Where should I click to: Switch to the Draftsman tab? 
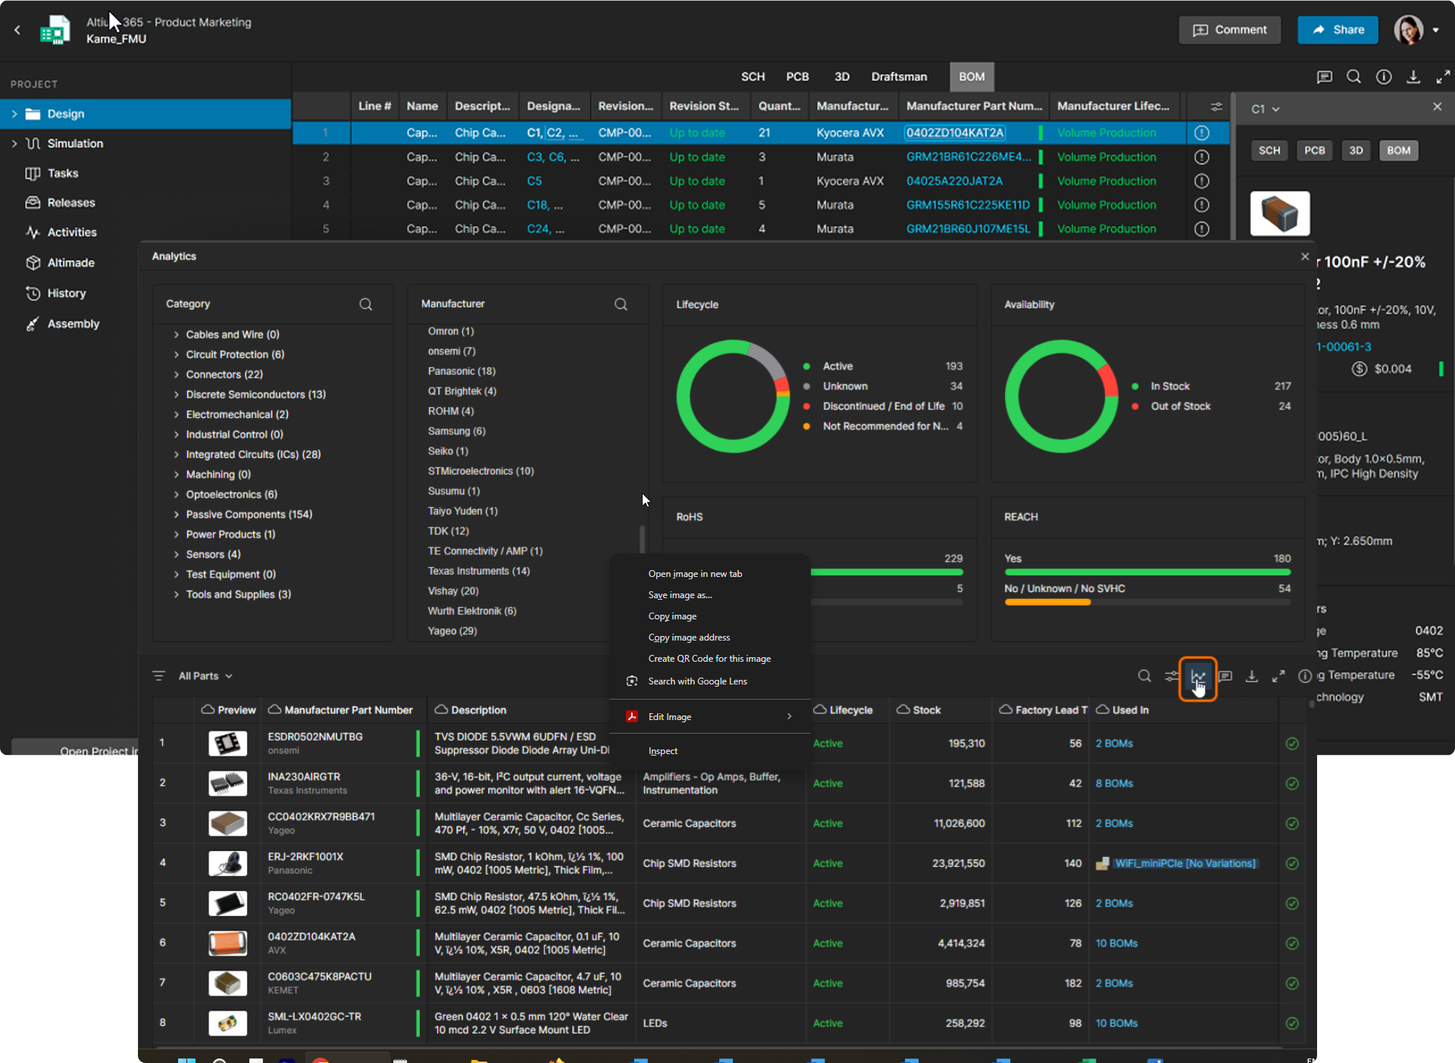[x=899, y=76]
